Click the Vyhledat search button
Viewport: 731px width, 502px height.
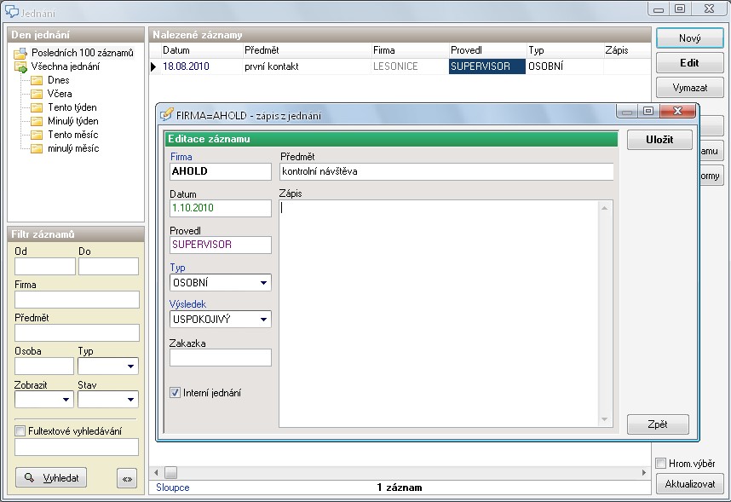51,478
